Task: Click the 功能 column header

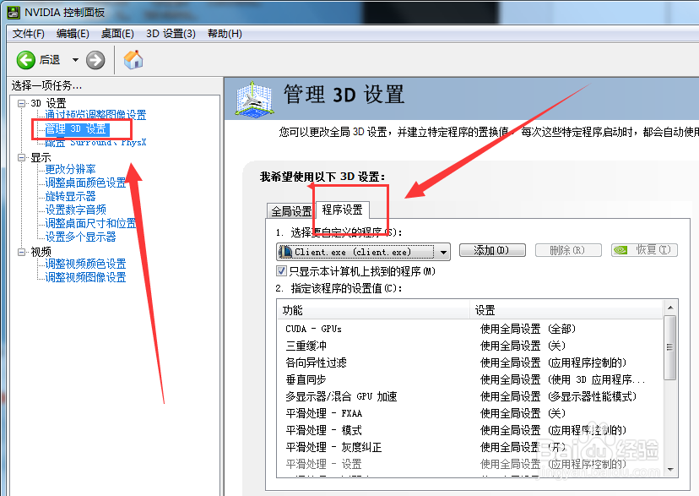Action: point(374,310)
